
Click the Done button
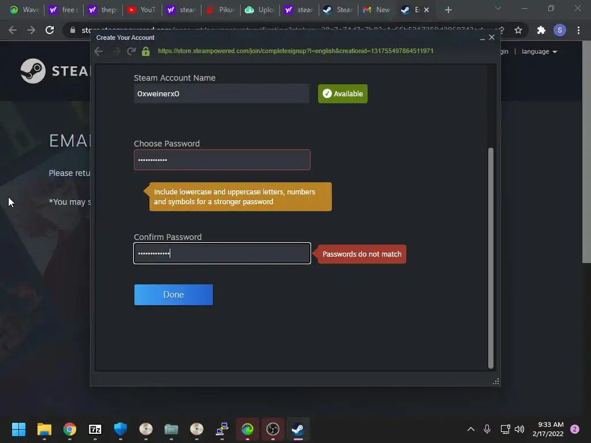pos(173,295)
